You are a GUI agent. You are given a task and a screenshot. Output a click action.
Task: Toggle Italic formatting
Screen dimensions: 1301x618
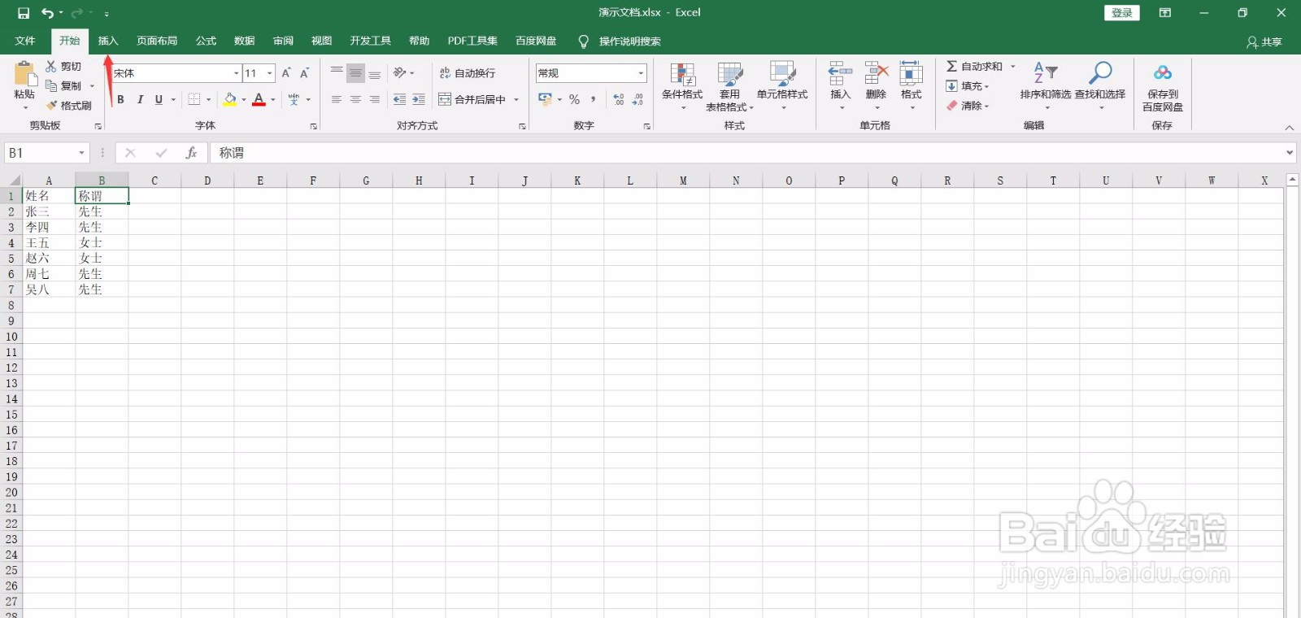point(140,99)
